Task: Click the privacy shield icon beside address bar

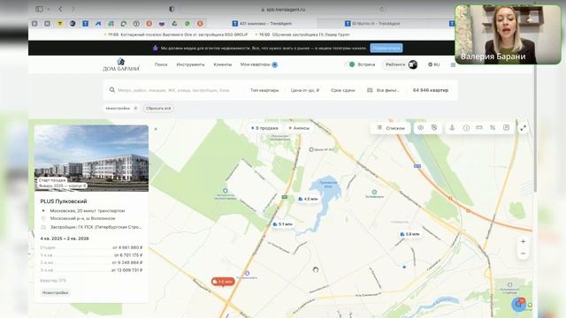Action: pos(172,9)
